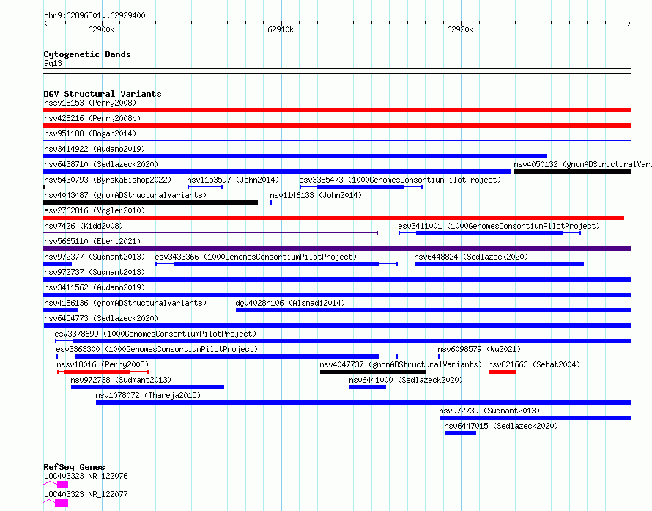Open the nsv4186136 gnomADStructuralVariants label

click(125, 303)
